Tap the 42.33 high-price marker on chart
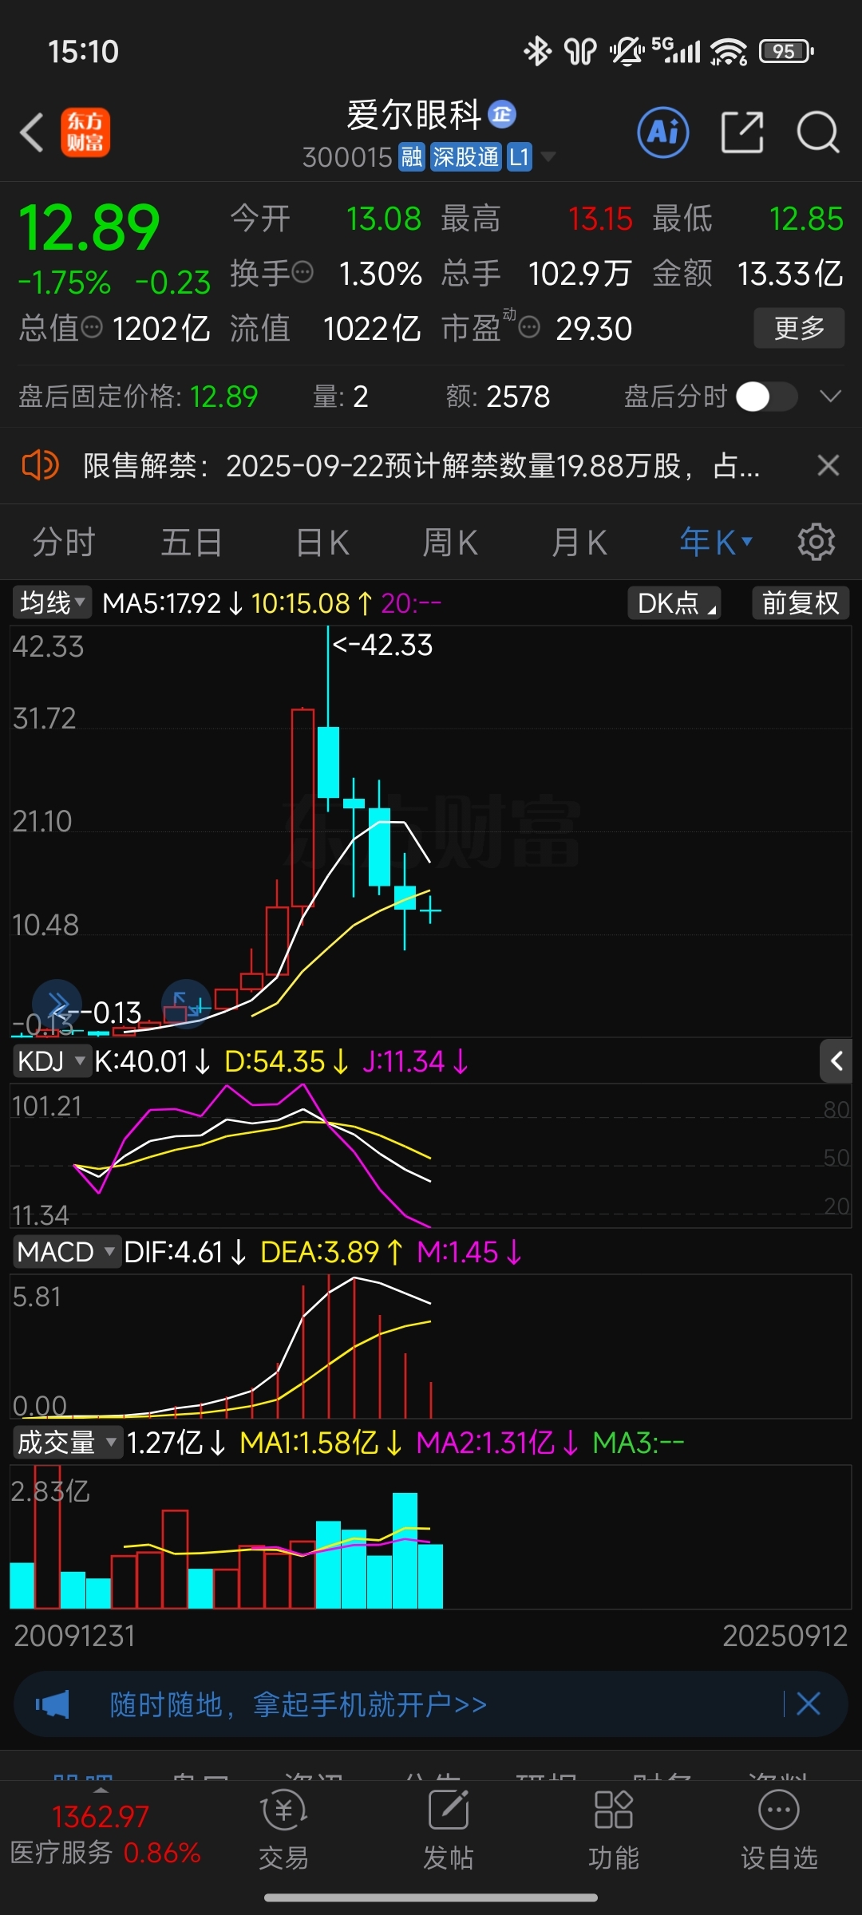 click(x=383, y=645)
